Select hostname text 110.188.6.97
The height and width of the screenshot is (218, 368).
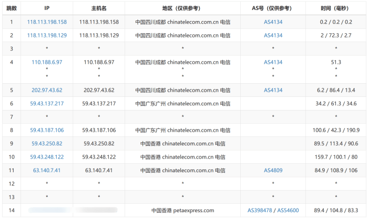(99, 62)
